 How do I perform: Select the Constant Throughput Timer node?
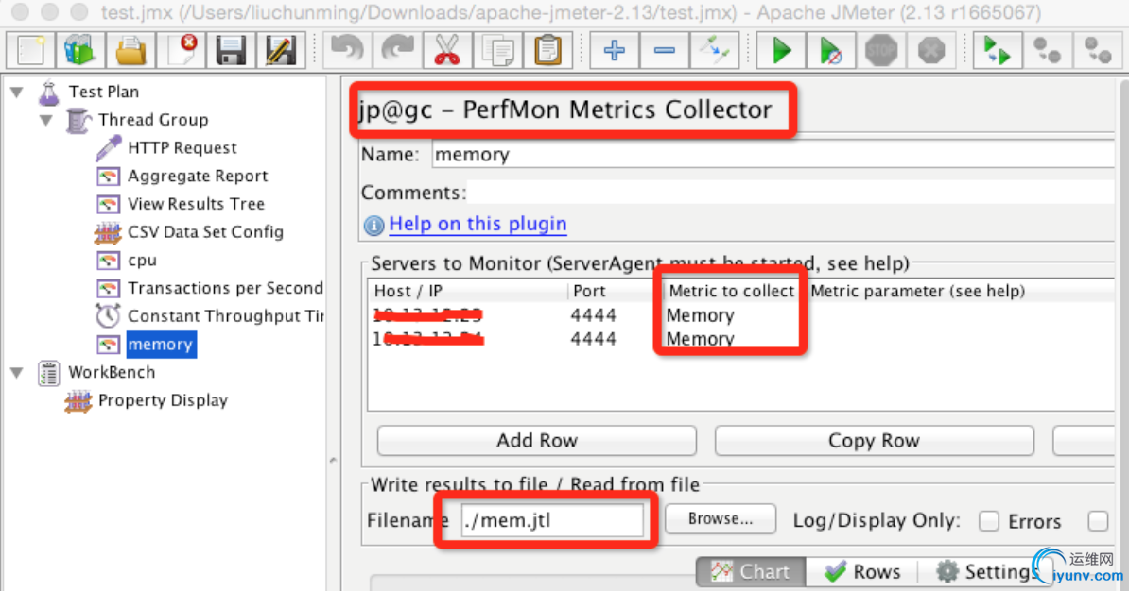225,316
